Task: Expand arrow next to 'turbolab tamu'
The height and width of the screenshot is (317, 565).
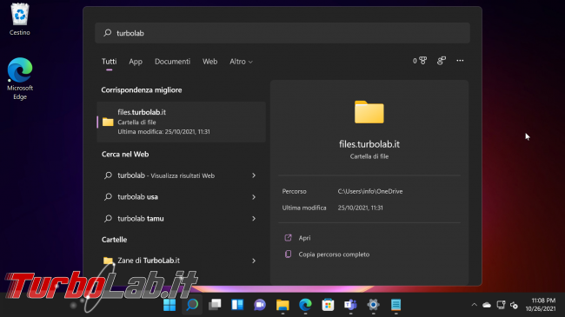Action: pyautogui.click(x=254, y=219)
